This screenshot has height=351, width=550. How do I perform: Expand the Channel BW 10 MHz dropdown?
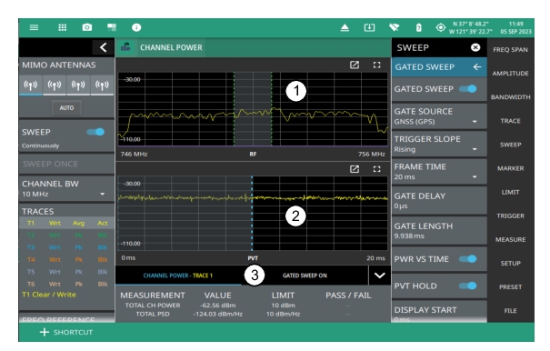coord(66,188)
